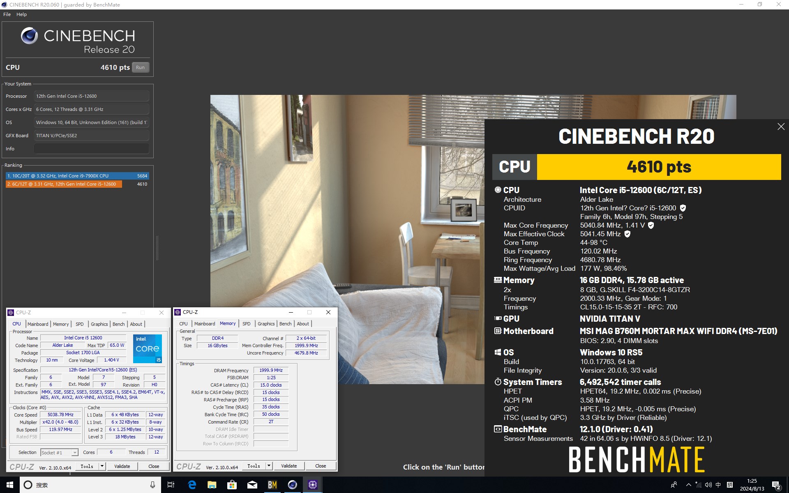The height and width of the screenshot is (493, 789).
Task: Click right CPU-Z title bar icon
Action: click(x=178, y=312)
